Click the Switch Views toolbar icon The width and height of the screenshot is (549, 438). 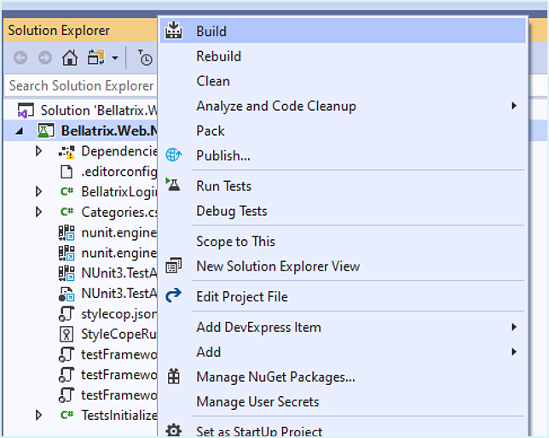[x=95, y=57]
